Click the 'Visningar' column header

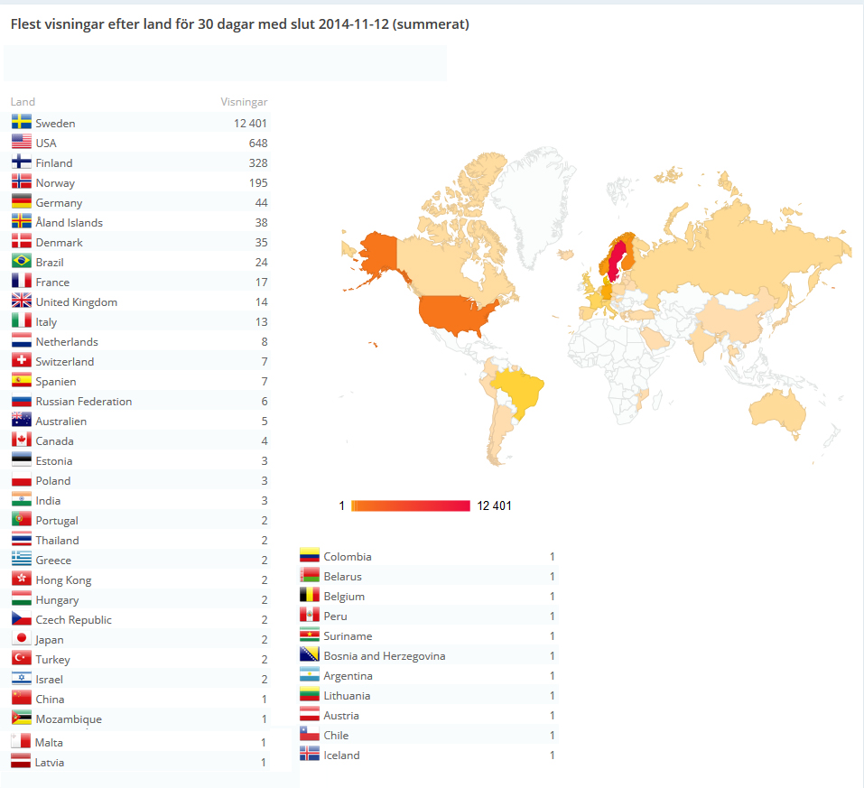point(244,102)
